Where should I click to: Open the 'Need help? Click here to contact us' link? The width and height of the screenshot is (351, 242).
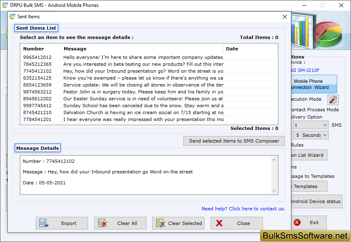click(243, 209)
